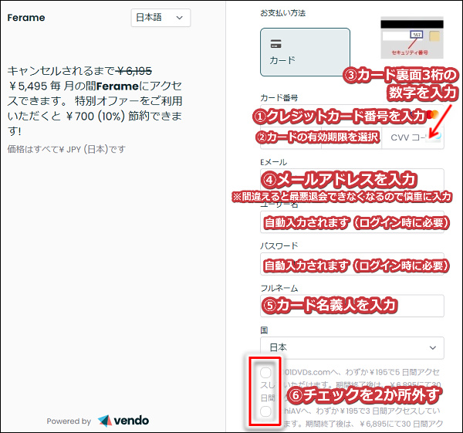Click the Powered by text
Viewport: 463px width, 433px height.
pyautogui.click(x=69, y=421)
